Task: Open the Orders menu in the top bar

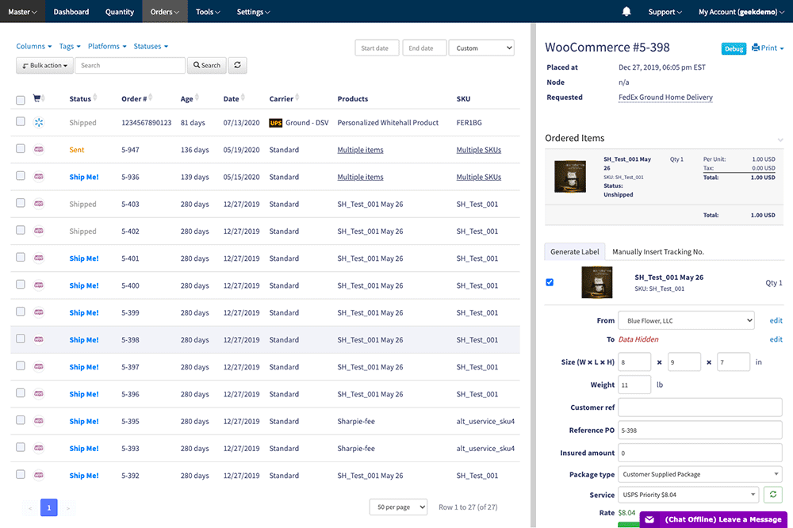Action: 164,12
